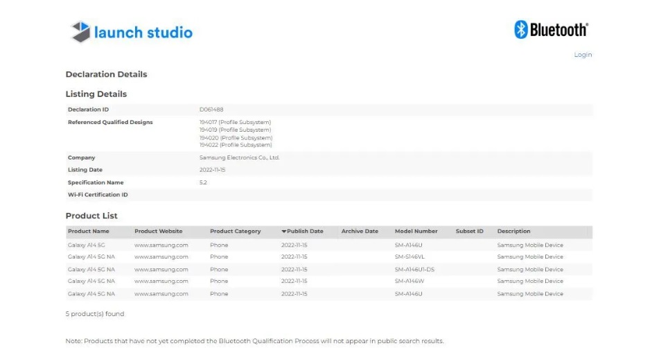Select Specification Name value 5.2
This screenshot has height=348, width=661.
[203, 182]
